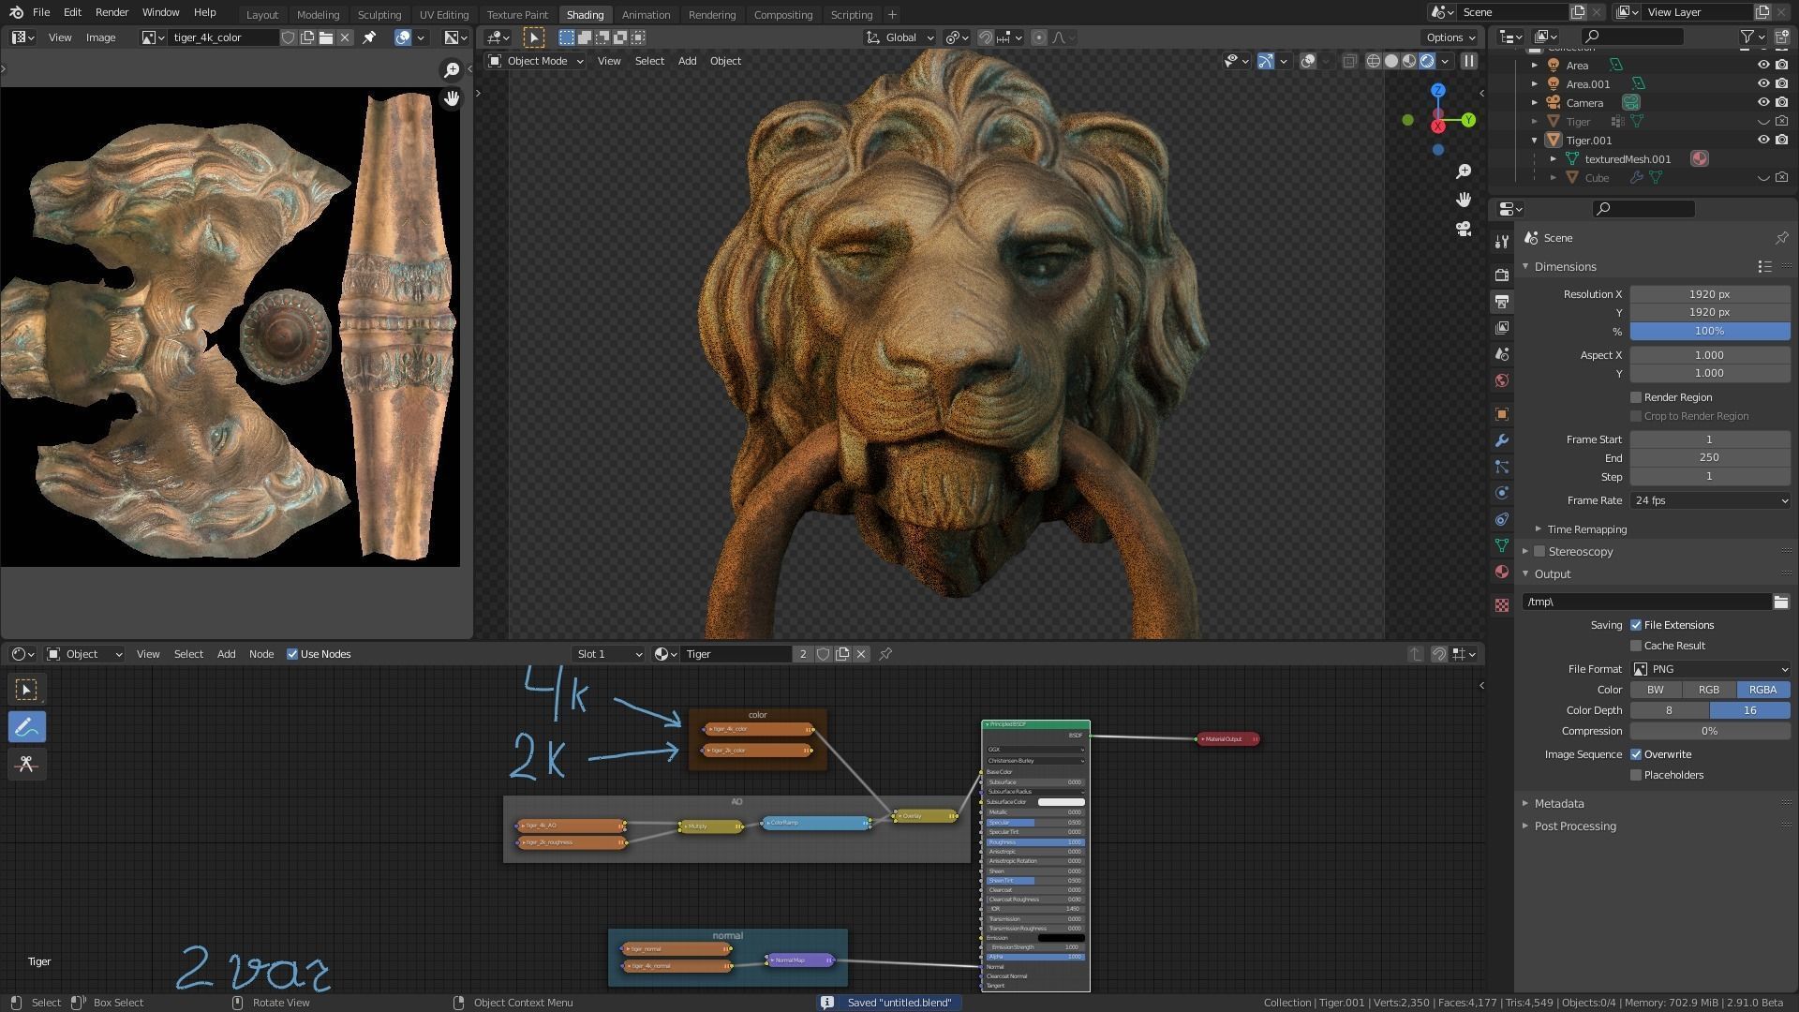Switch to the Texture Paint workspace tab
This screenshot has width=1799, height=1012.
coord(517,15)
